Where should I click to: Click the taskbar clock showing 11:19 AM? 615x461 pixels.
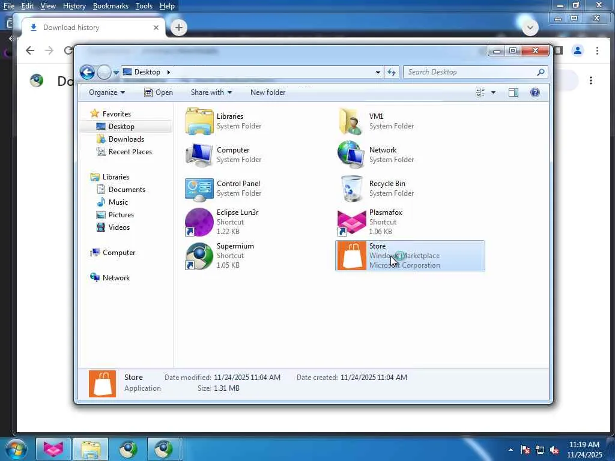point(584,450)
